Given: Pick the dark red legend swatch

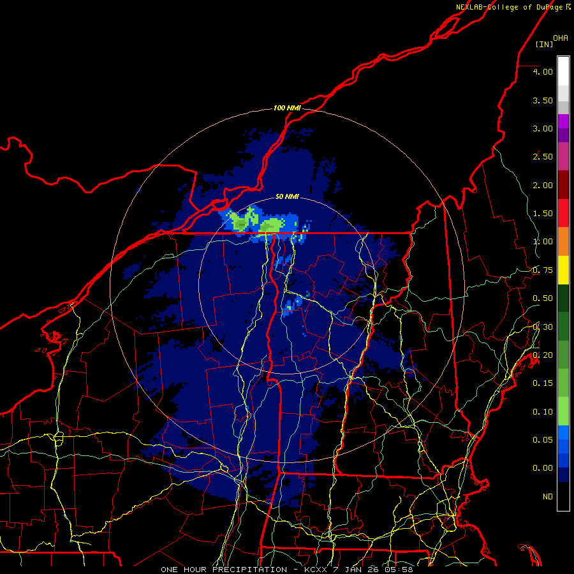Looking at the screenshot, I should click(x=563, y=185).
